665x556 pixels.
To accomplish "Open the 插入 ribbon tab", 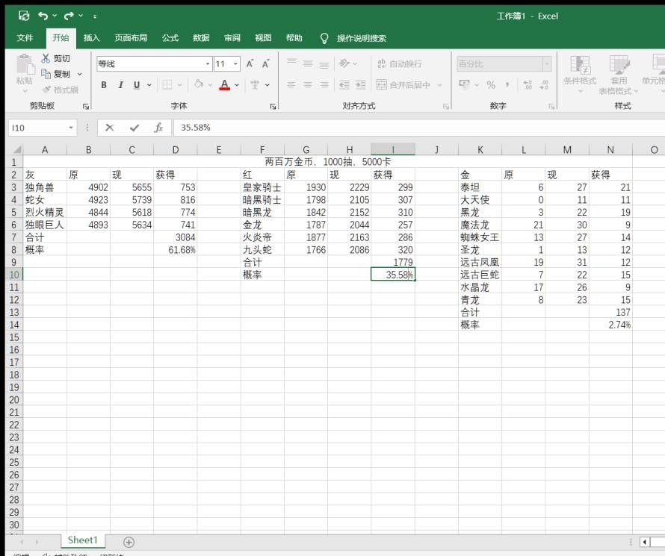I will click(91, 38).
